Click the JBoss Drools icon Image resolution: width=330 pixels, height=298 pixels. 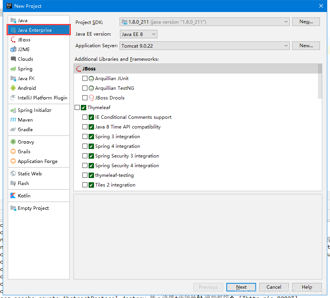pyautogui.click(x=91, y=98)
